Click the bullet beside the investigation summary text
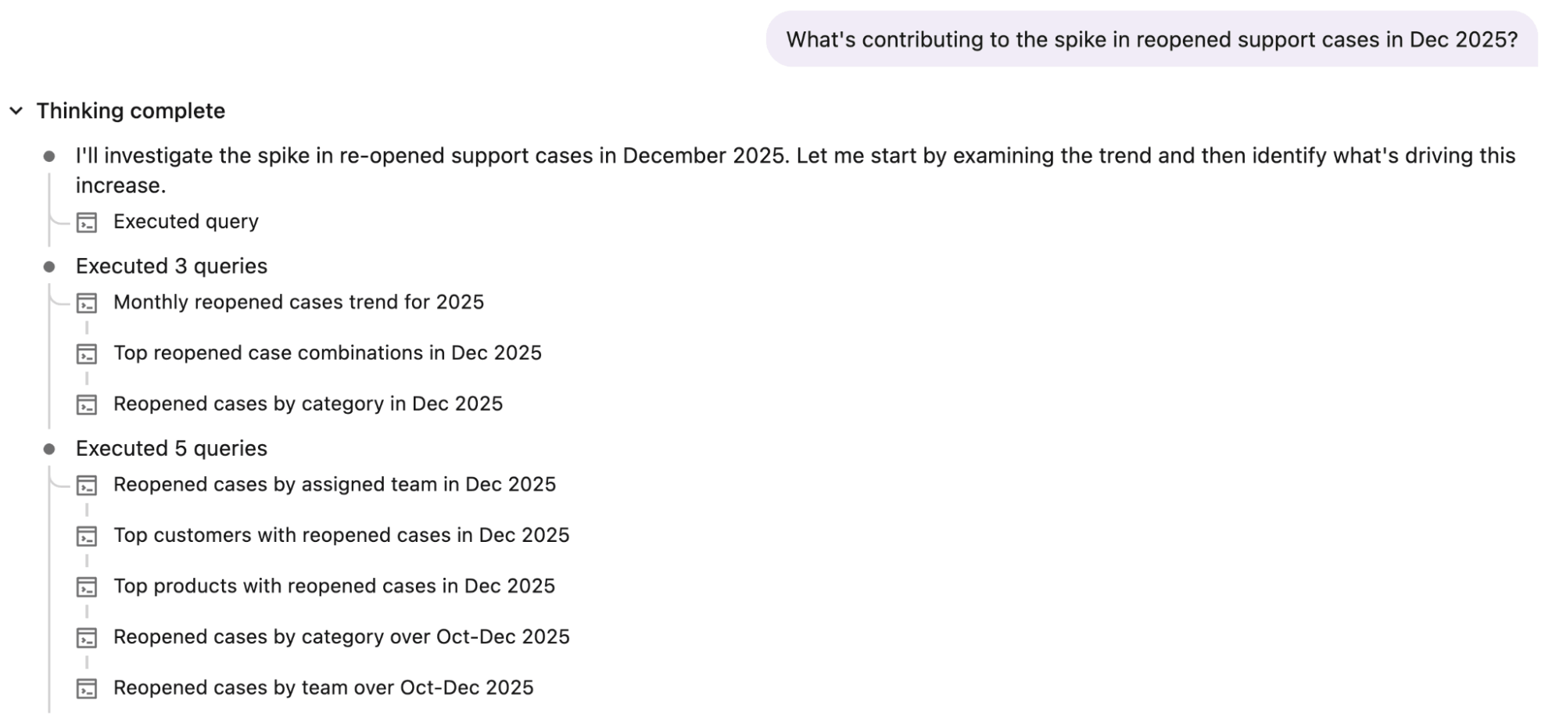This screenshot has height=721, width=1563. (50, 156)
